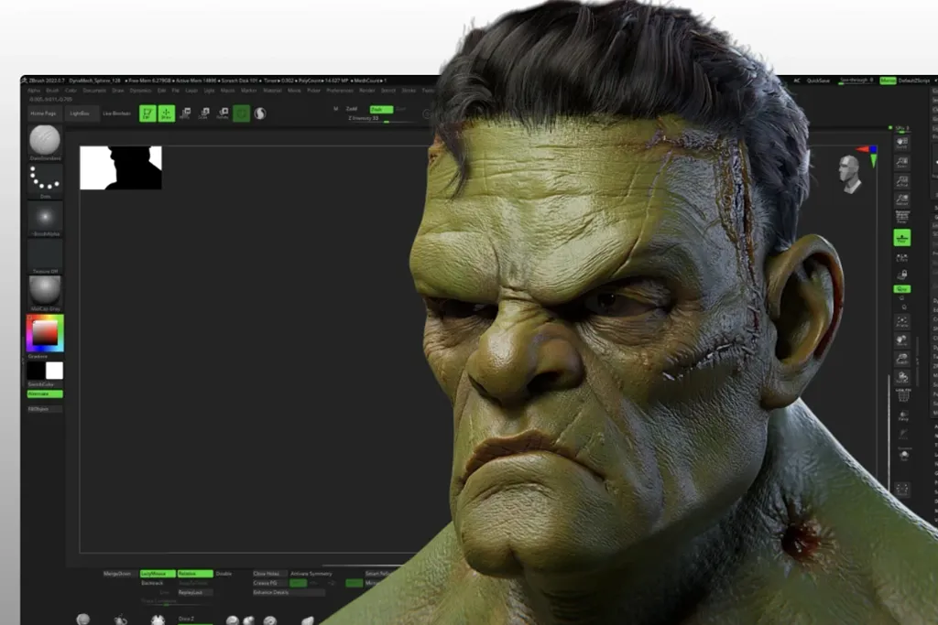Toggle the green LazyMouse button

[x=158, y=574]
